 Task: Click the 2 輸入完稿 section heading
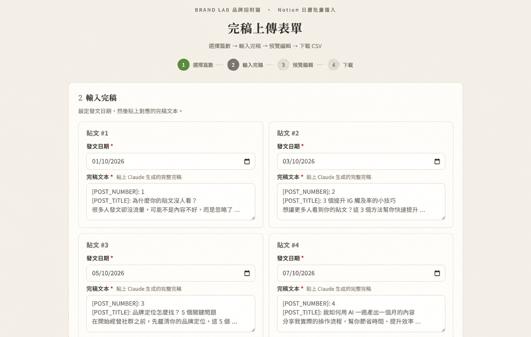pos(98,98)
